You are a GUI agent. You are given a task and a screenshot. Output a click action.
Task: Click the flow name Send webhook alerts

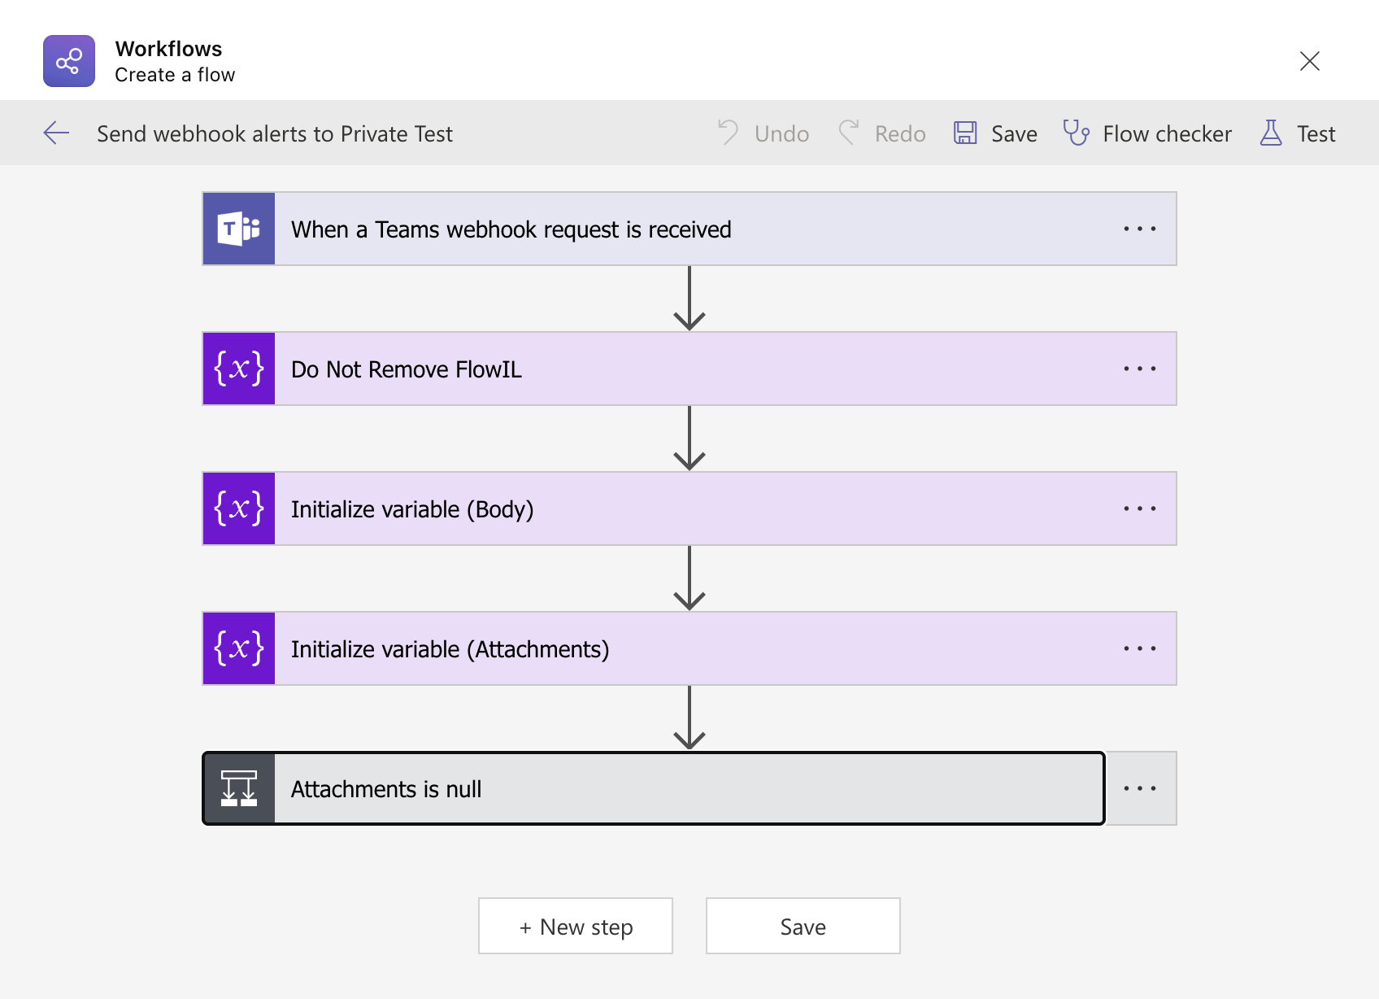(275, 133)
